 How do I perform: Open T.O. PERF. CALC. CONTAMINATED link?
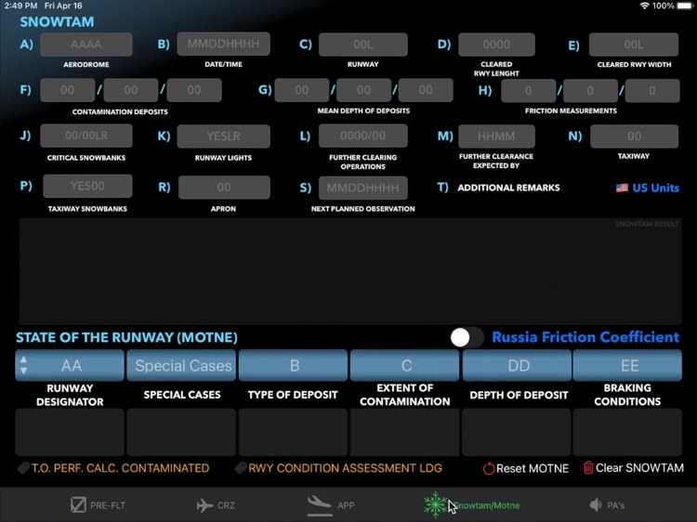point(120,468)
